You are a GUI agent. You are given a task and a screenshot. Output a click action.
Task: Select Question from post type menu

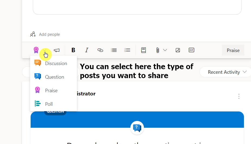53,77
